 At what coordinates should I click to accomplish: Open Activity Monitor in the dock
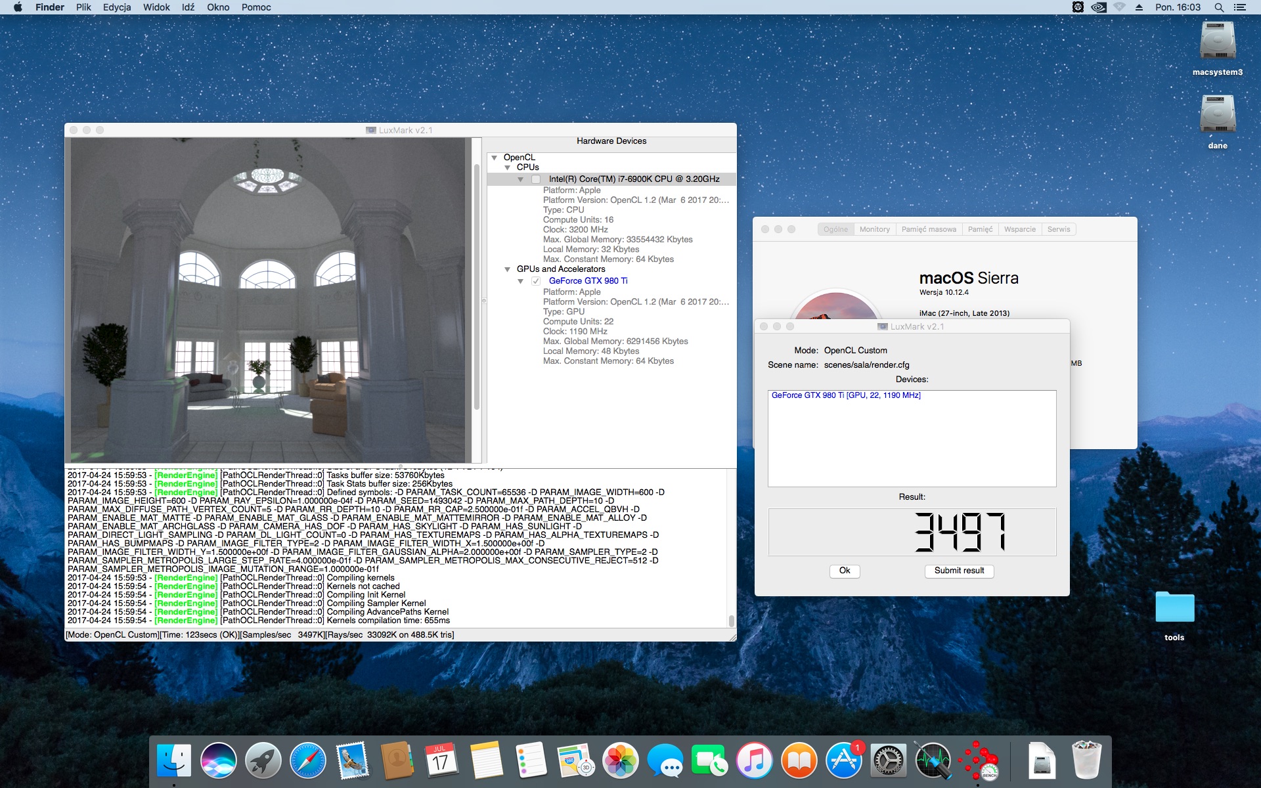click(x=933, y=760)
